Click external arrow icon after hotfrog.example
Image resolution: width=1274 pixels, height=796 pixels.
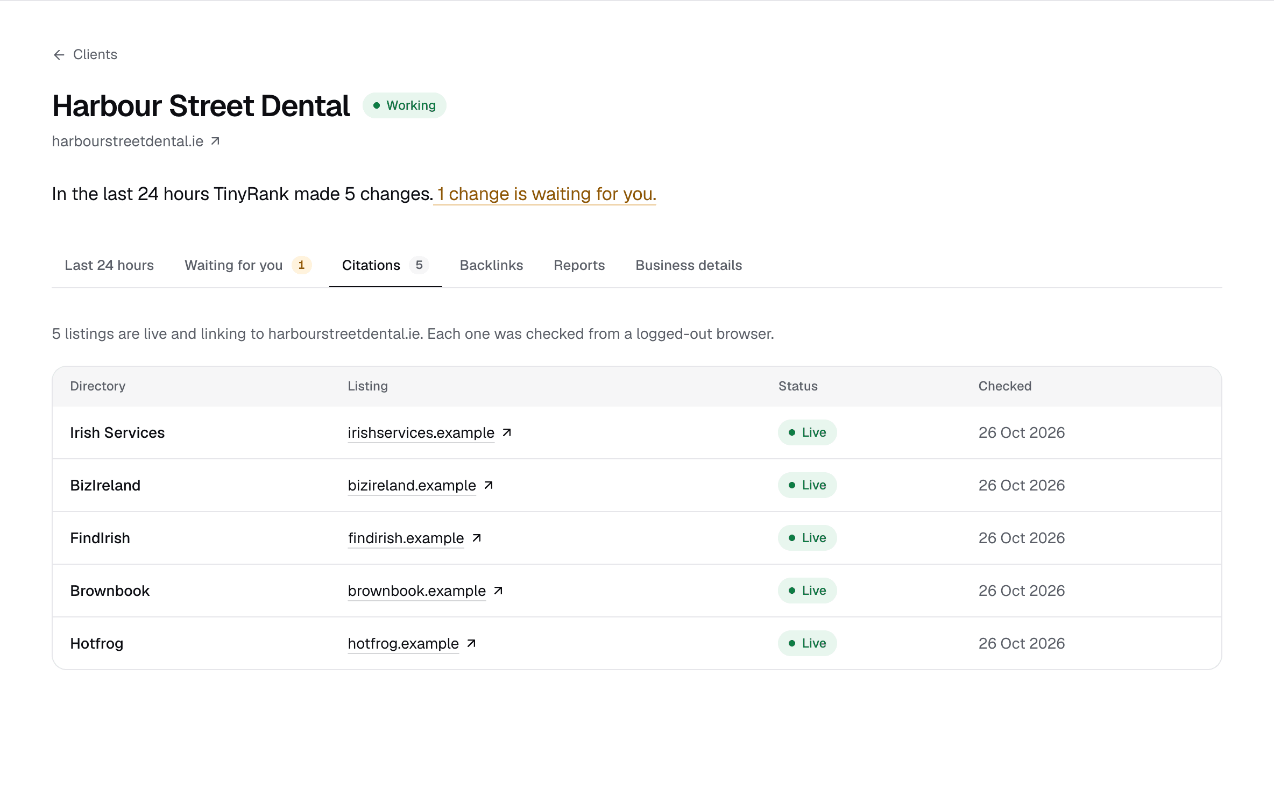pyautogui.click(x=471, y=643)
